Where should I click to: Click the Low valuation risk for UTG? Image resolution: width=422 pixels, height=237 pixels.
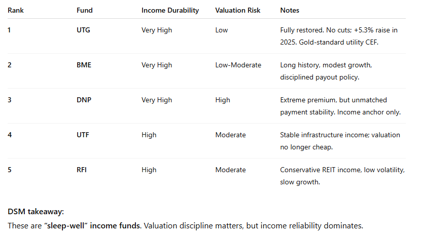(222, 30)
